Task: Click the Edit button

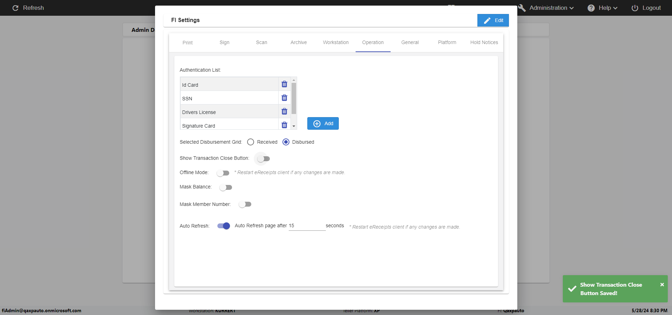Action: pyautogui.click(x=493, y=20)
